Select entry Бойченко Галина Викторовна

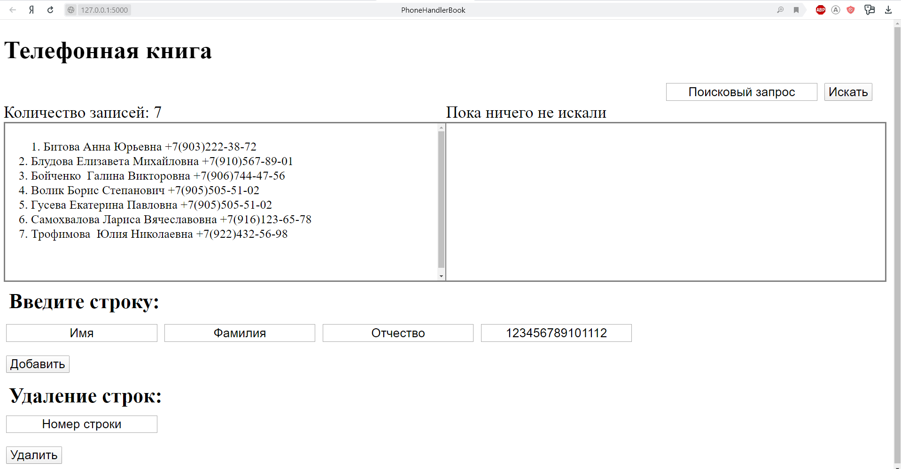(158, 176)
